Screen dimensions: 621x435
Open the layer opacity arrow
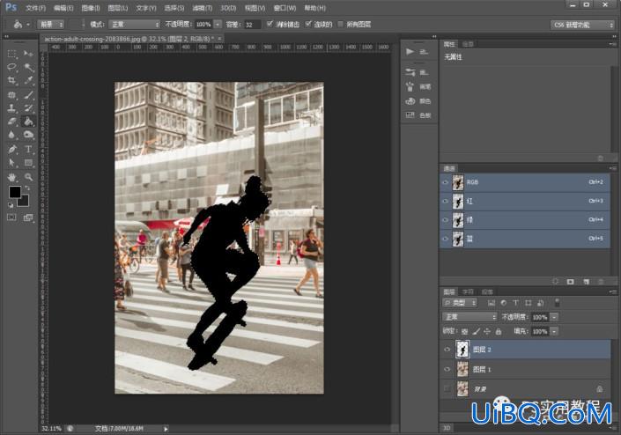(554, 317)
